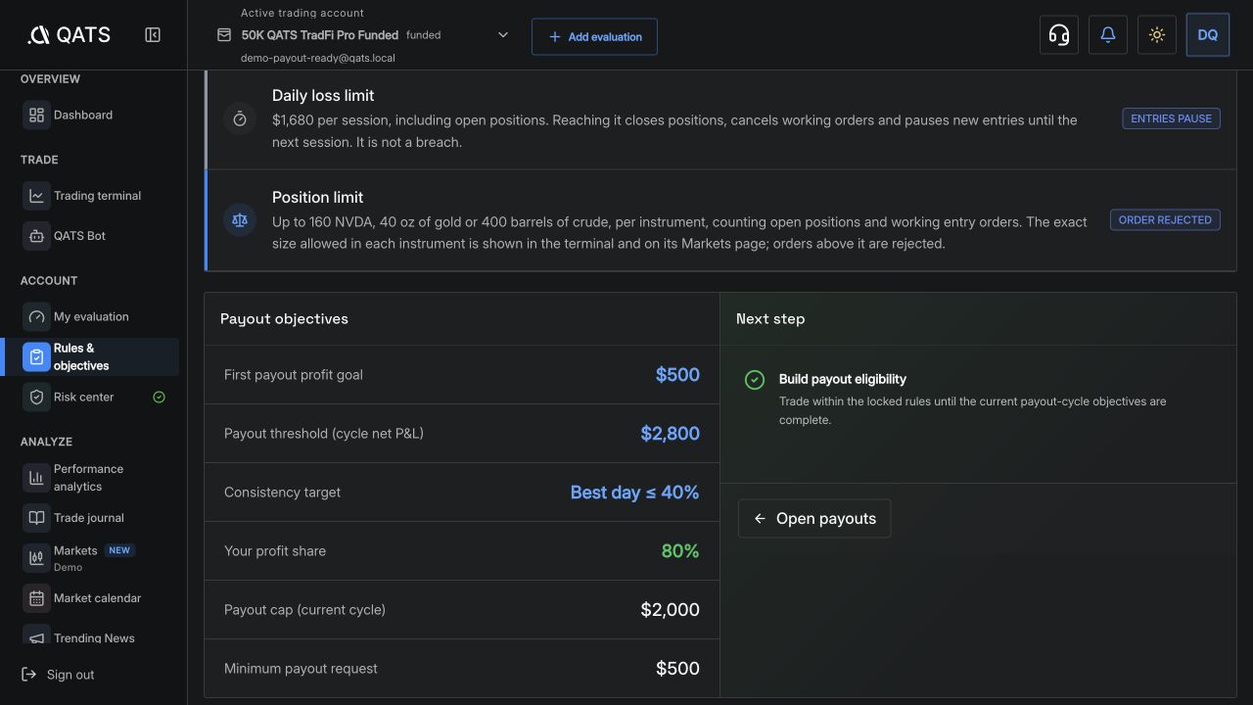The image size is (1253, 705).
Task: Click the account wallet icon
Action: click(224, 35)
